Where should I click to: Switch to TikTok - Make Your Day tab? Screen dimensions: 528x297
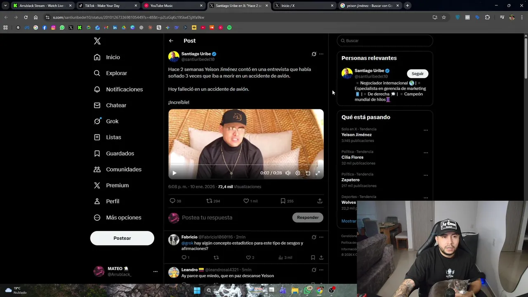click(x=108, y=6)
